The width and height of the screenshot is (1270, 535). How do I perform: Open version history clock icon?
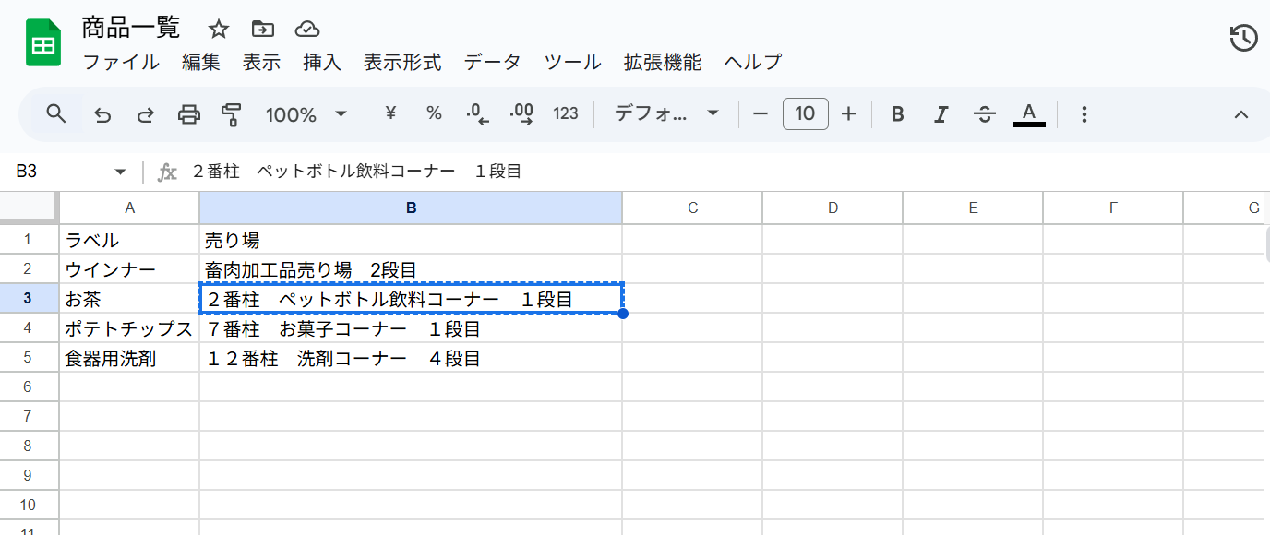(x=1243, y=38)
